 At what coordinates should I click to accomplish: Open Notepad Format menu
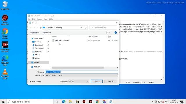tap(39, 19)
